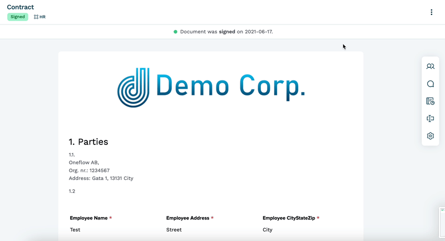The image size is (445, 241).
Task: Click the 'Document was signed' status message
Action: (x=226, y=32)
